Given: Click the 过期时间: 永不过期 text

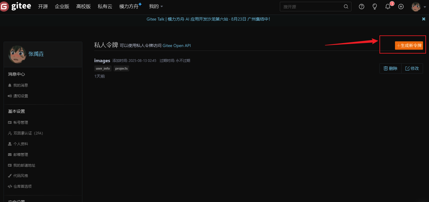Looking at the screenshot, I should pos(175,61).
